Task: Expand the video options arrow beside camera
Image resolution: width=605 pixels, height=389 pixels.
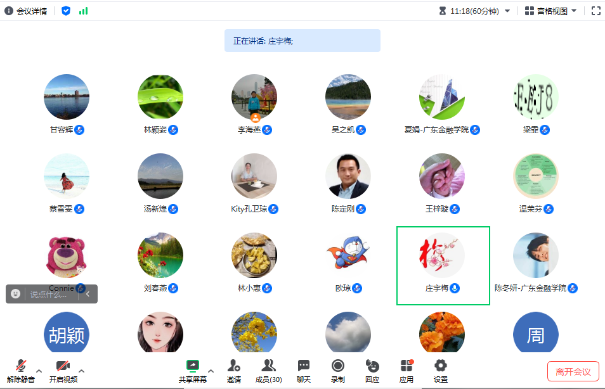Action: pos(81,371)
